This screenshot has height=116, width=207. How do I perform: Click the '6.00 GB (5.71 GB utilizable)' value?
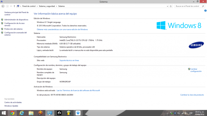tap(70, 44)
